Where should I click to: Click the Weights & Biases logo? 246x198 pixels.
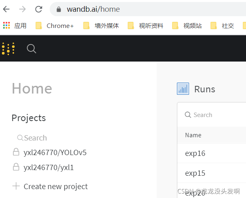tap(8, 49)
